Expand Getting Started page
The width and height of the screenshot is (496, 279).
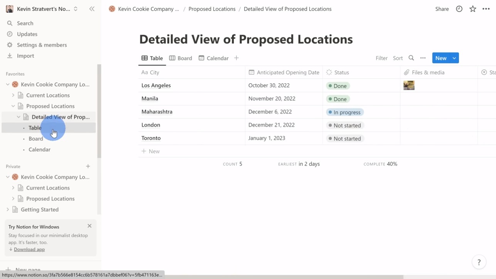tap(8, 210)
